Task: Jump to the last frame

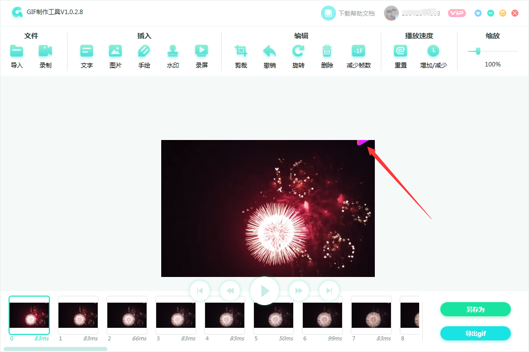Action: [x=329, y=291]
